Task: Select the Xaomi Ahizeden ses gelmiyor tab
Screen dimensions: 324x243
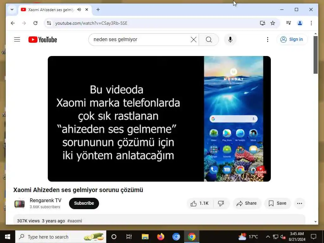Action: tap(55, 10)
